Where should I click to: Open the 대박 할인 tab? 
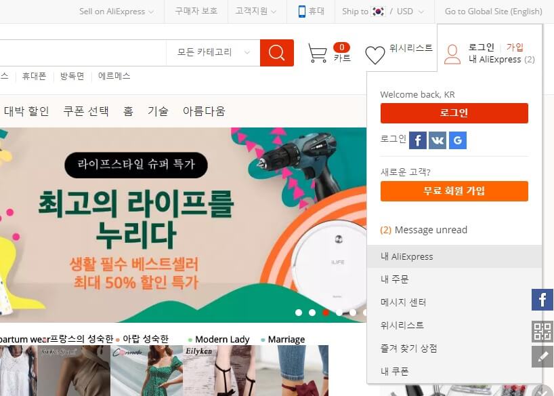tap(26, 111)
